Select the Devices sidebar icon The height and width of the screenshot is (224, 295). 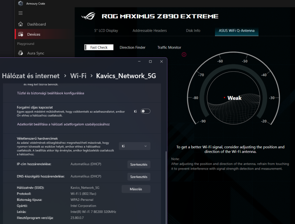(x=21, y=34)
